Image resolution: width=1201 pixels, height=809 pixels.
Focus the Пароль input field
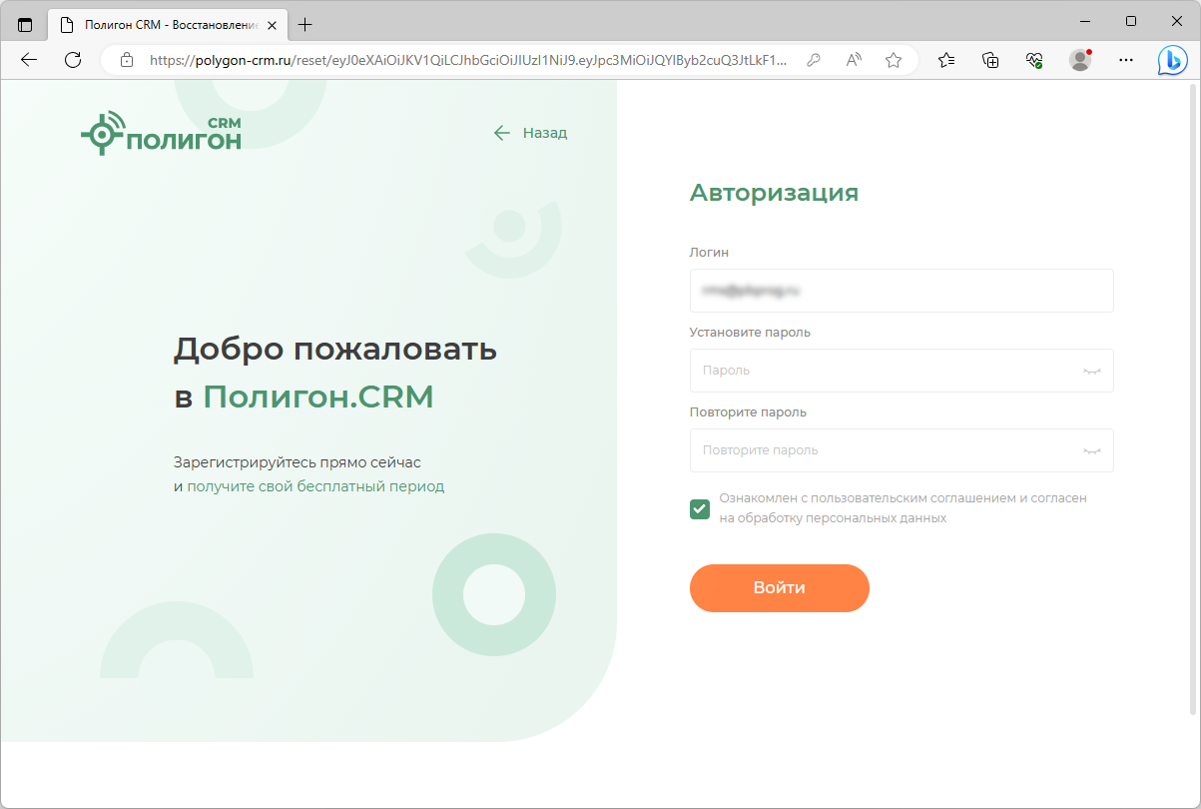pyautogui.click(x=901, y=371)
